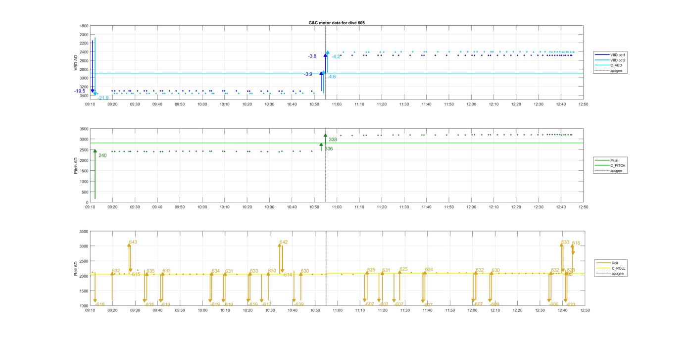This screenshot has width=693, height=343.
Task: Click the '-606' roll annotation
Action: (553, 305)
